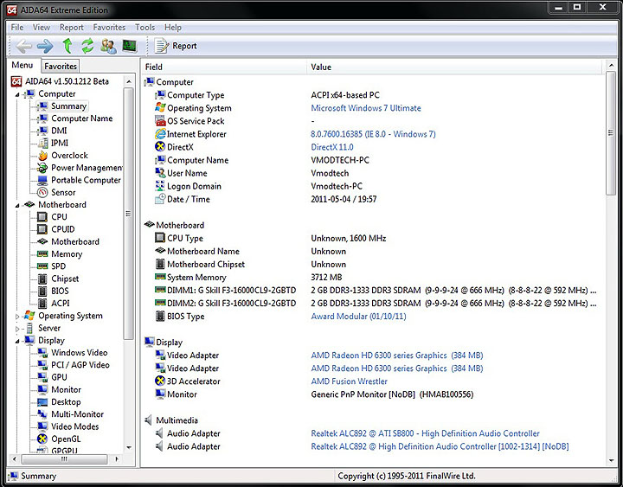Click the Microsoft Windows 7 Ultimate link

(x=366, y=108)
